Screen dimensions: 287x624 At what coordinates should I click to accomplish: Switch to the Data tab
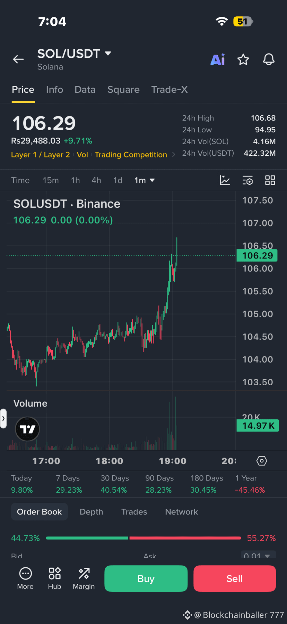click(85, 90)
